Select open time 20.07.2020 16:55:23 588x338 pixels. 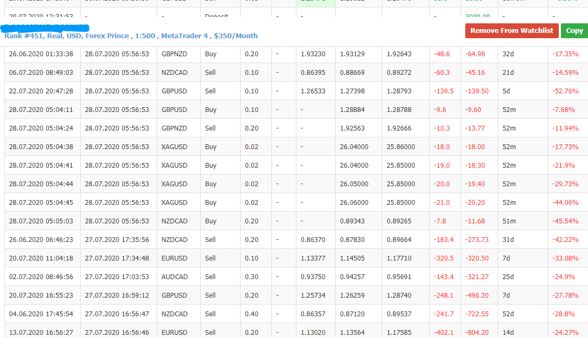click(41, 295)
